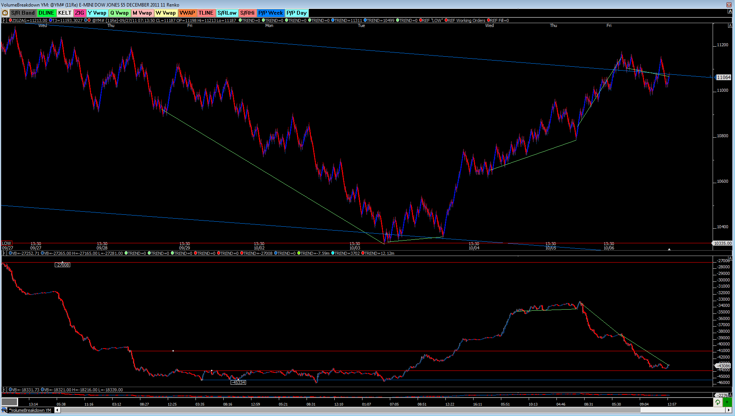Click the TLINE trendline button

[206, 13]
